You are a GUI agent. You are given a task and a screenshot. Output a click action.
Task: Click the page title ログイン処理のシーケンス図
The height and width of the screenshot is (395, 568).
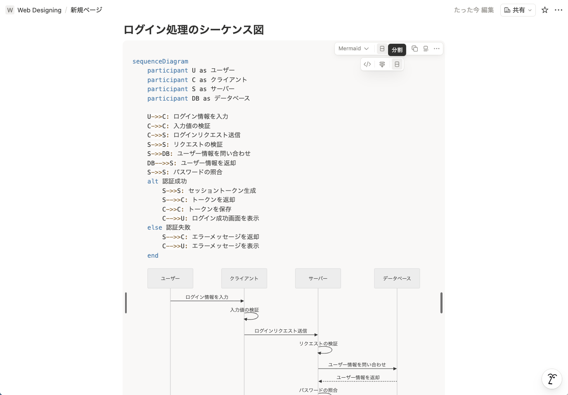[x=194, y=30]
